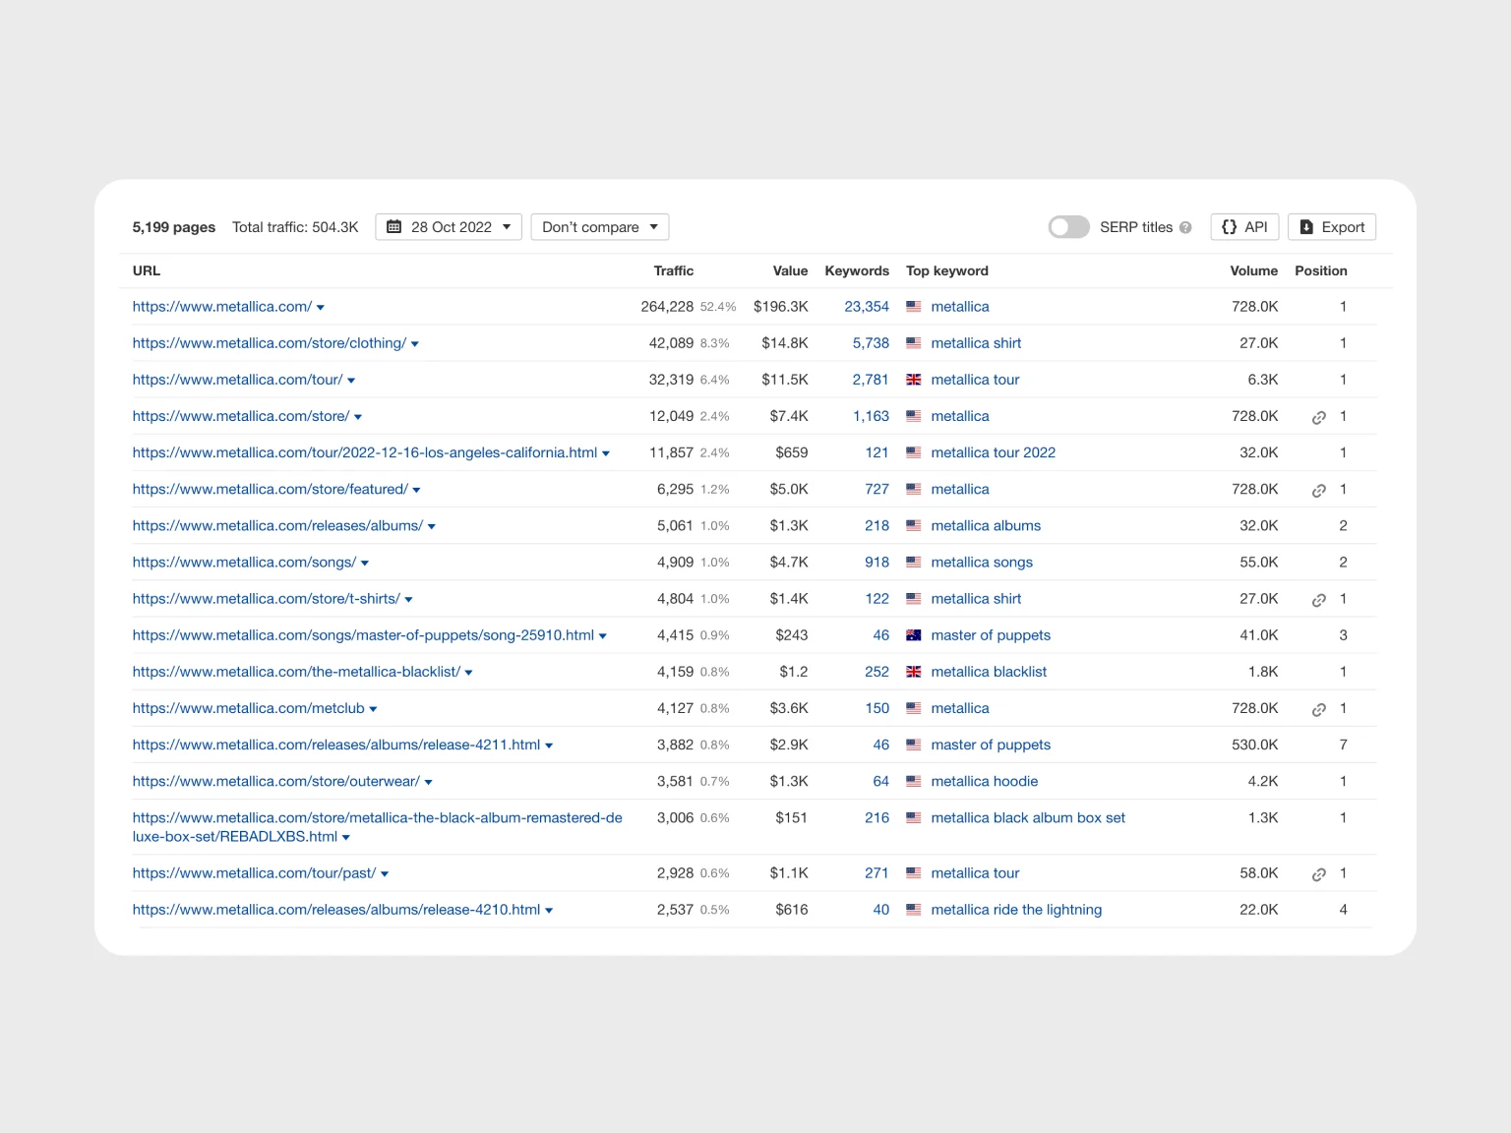The height and width of the screenshot is (1133, 1511).
Task: Click US flag beside metallica albums
Action: point(914,526)
